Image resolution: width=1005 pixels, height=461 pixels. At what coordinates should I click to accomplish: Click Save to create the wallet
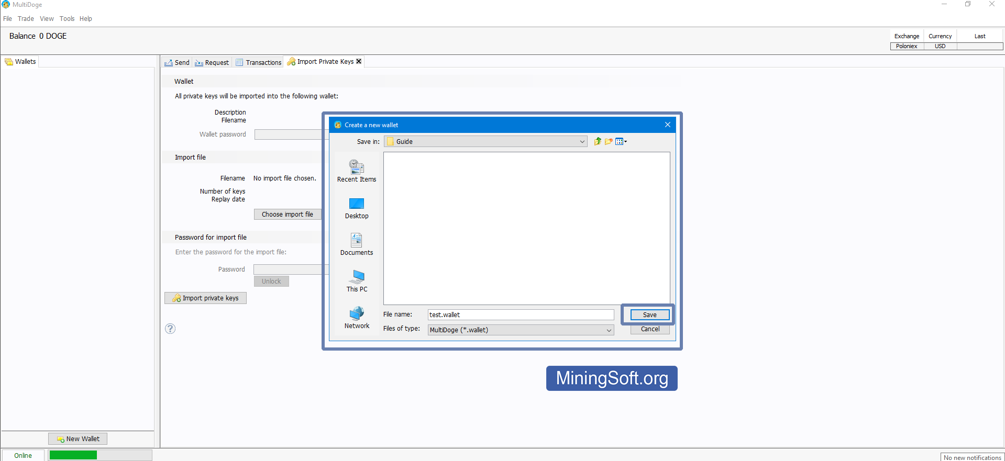click(x=649, y=314)
